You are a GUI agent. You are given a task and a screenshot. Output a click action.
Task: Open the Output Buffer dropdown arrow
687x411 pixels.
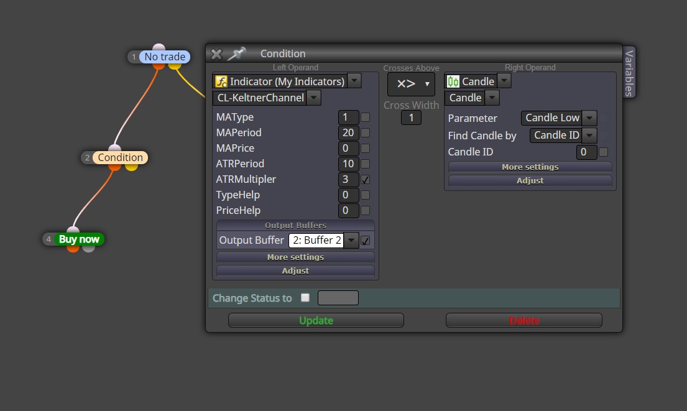[x=351, y=240]
